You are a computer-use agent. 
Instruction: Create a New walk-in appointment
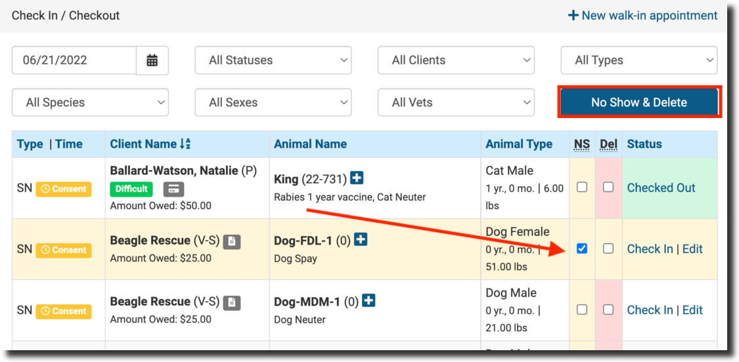(x=642, y=15)
